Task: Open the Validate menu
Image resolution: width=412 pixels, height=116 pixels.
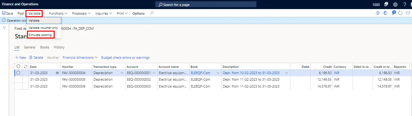Action: click(35, 13)
